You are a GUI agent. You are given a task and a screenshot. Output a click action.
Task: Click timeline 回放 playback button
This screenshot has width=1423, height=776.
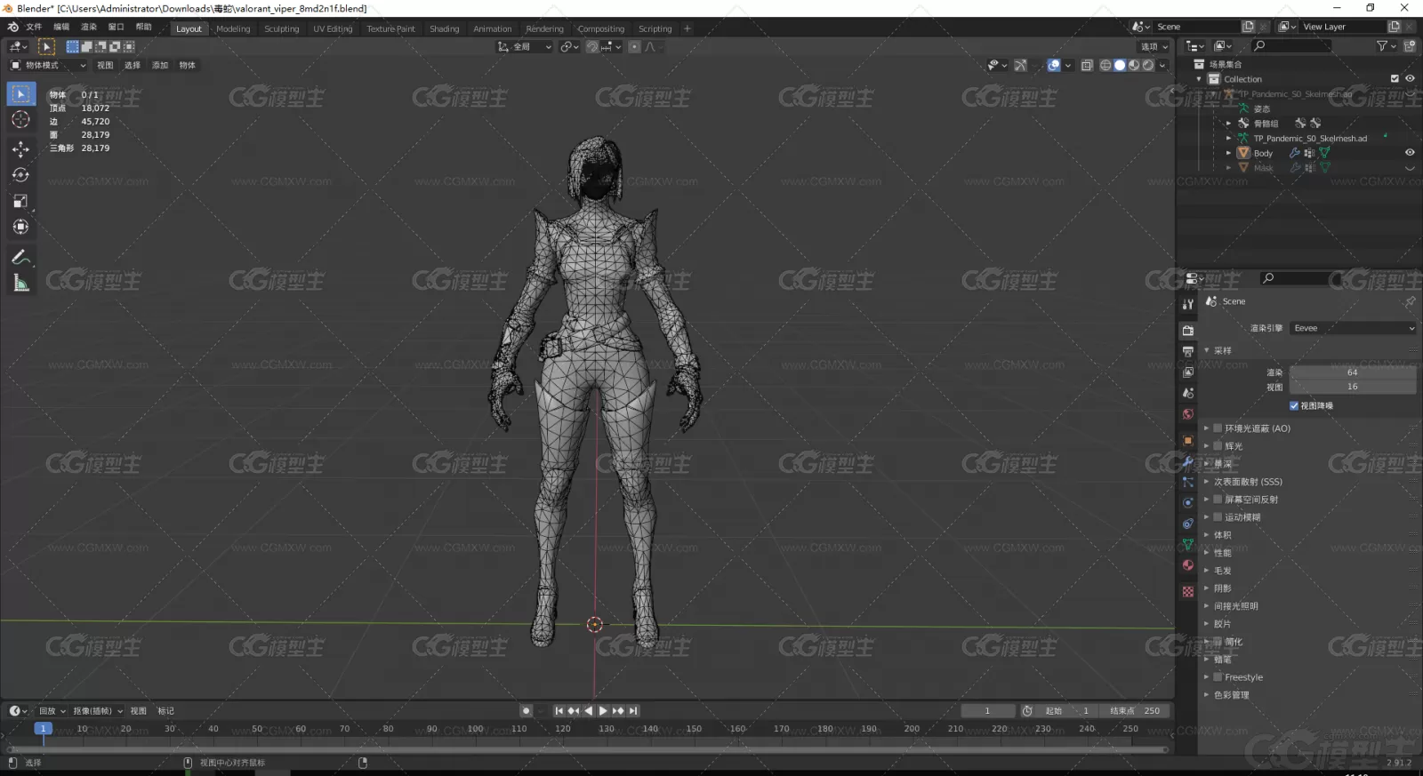51,711
